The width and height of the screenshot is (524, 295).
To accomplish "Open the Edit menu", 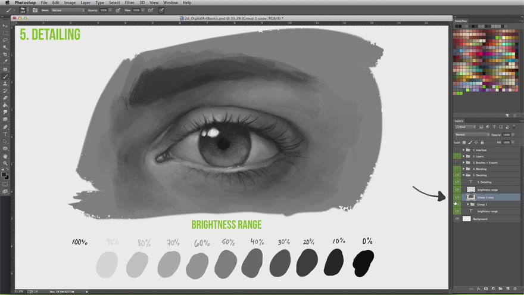I will [x=56, y=2].
